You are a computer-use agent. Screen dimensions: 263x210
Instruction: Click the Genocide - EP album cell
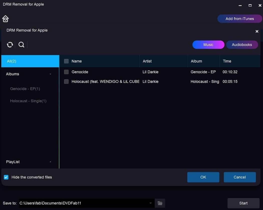(203, 72)
